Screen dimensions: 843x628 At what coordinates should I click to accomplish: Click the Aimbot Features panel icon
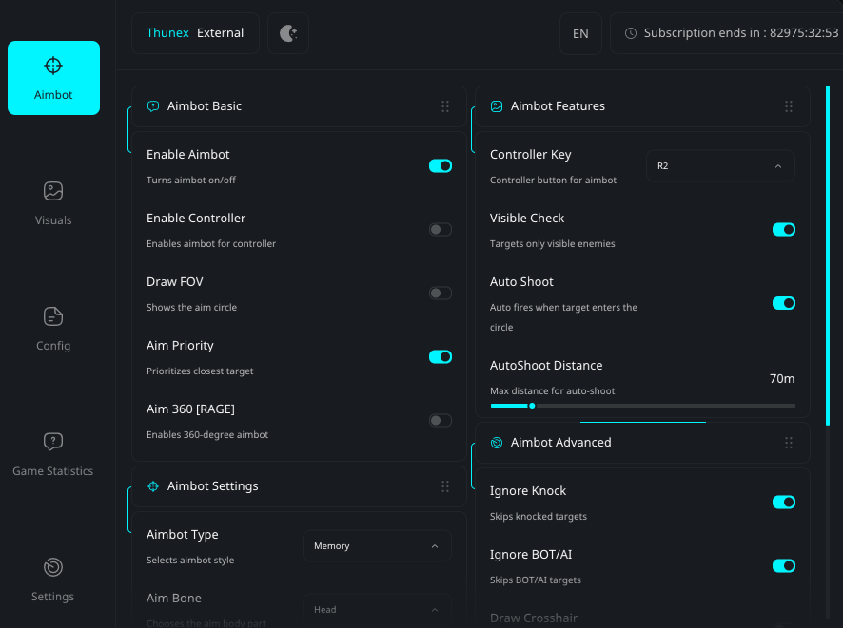coord(496,106)
